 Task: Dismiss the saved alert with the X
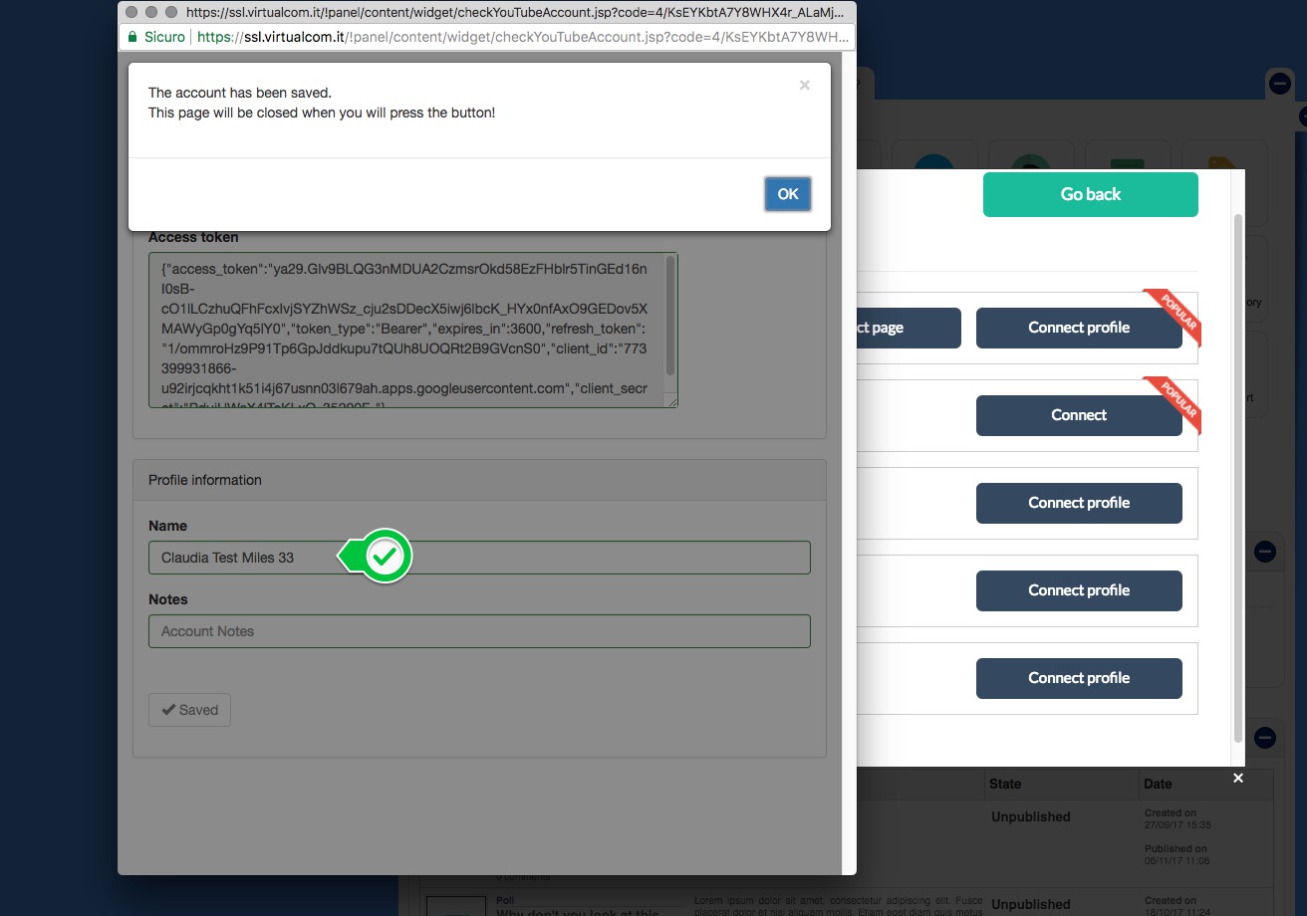point(804,86)
